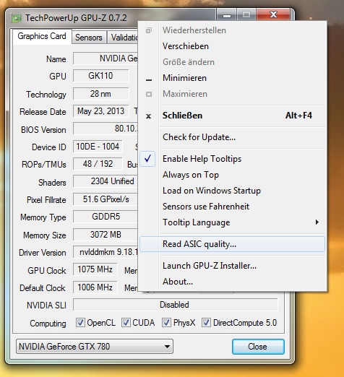The height and width of the screenshot is (377, 344).
Task: Choose Launch GPU-Z Installer menu item
Action: coord(232,266)
